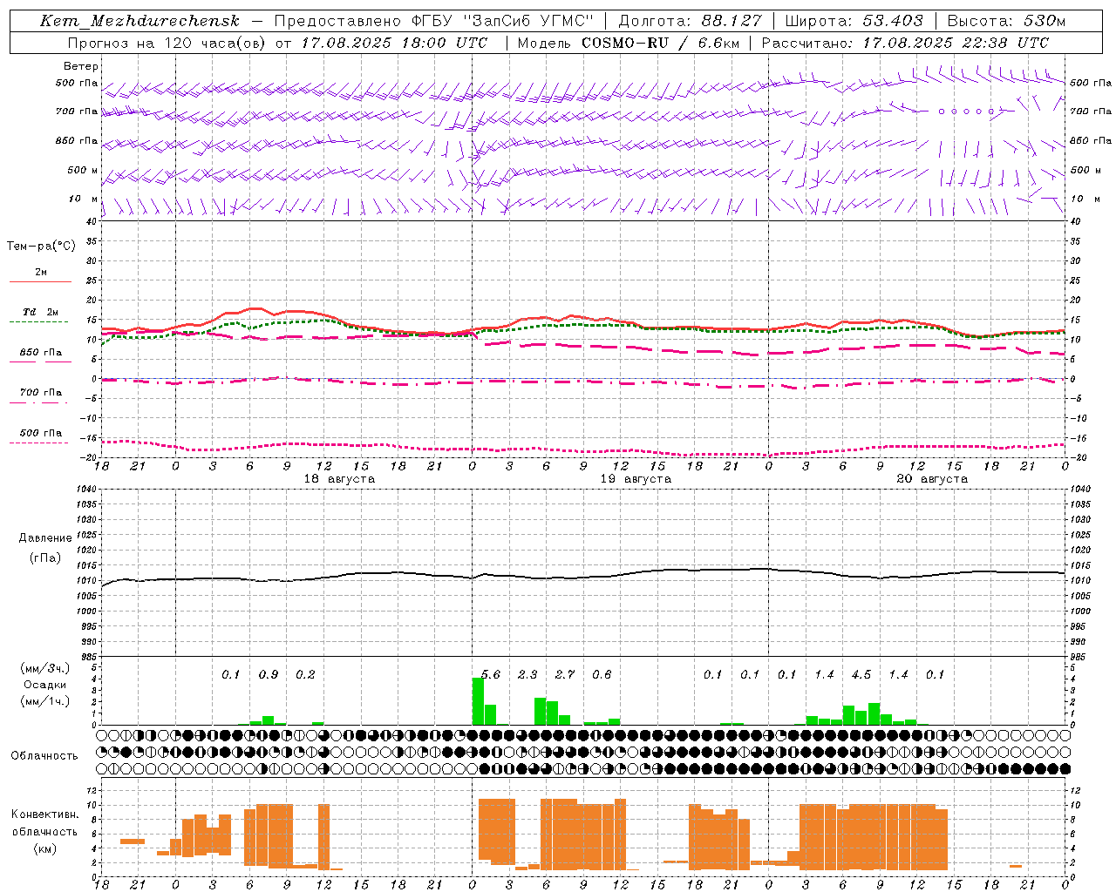This screenshot has height=892, width=1116.
Task: Click the tallest green bar below "5.6"
Action: (x=478, y=701)
